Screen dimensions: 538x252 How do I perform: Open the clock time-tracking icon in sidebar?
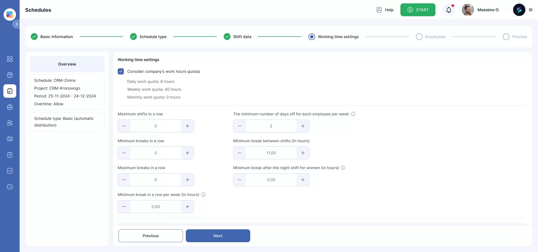[10, 187]
